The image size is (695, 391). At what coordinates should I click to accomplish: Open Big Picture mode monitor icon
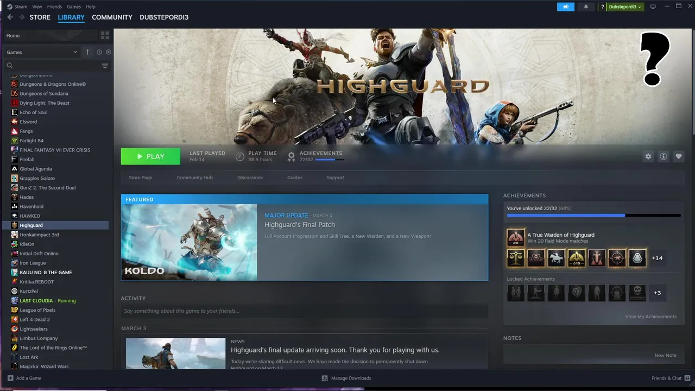(653, 7)
